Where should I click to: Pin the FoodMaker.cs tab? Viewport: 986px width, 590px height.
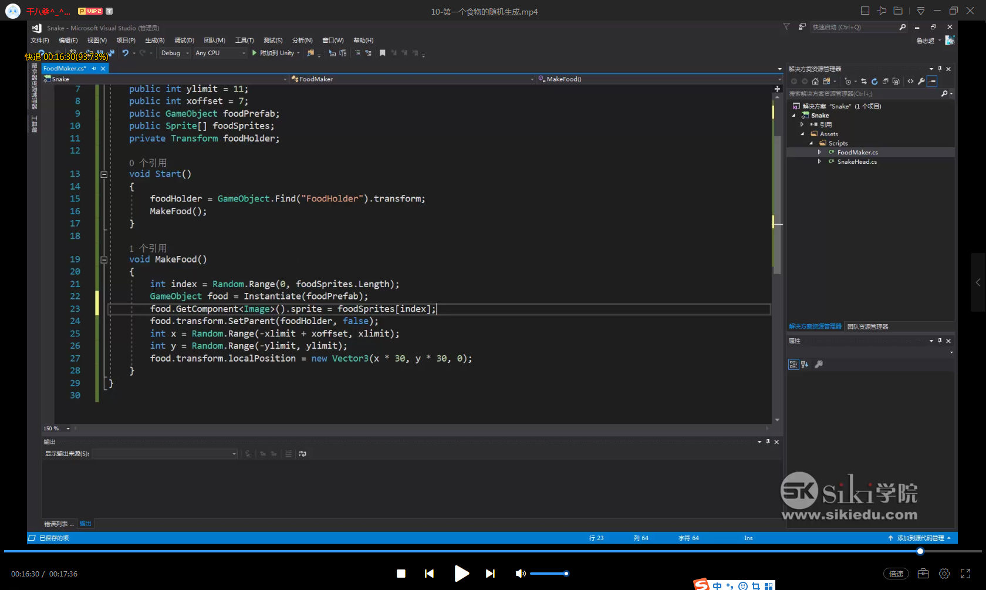coord(94,69)
